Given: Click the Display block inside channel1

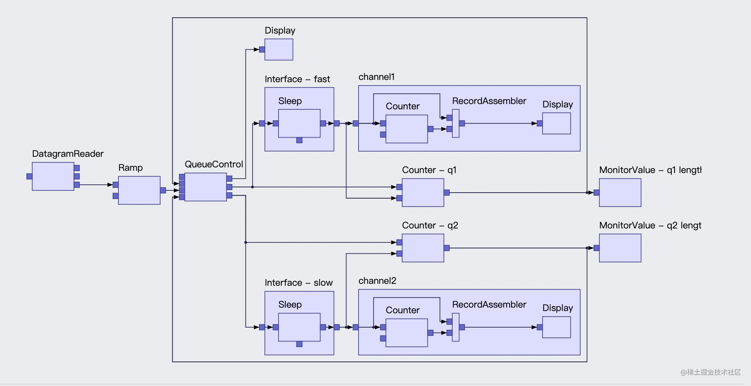Looking at the screenshot, I should coord(556,123).
